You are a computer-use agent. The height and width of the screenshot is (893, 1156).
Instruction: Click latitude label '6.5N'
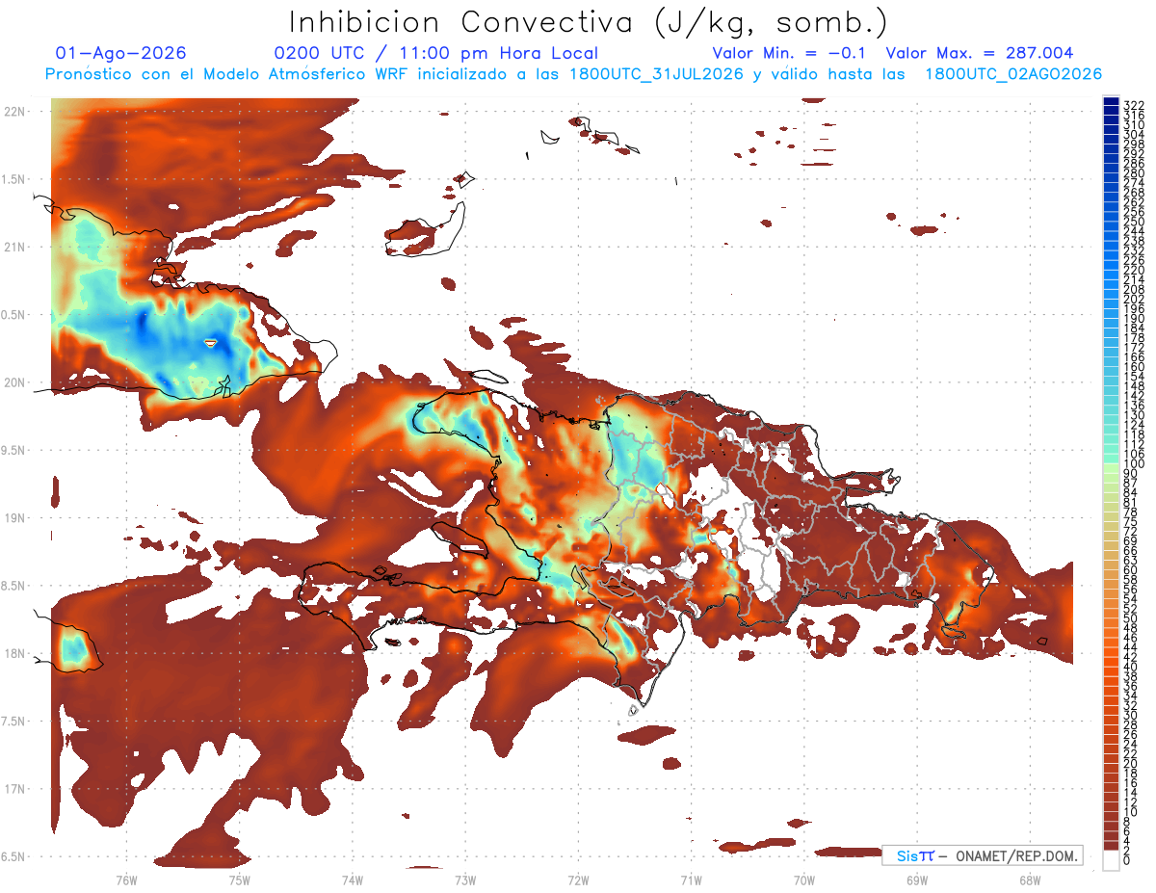coord(13,856)
